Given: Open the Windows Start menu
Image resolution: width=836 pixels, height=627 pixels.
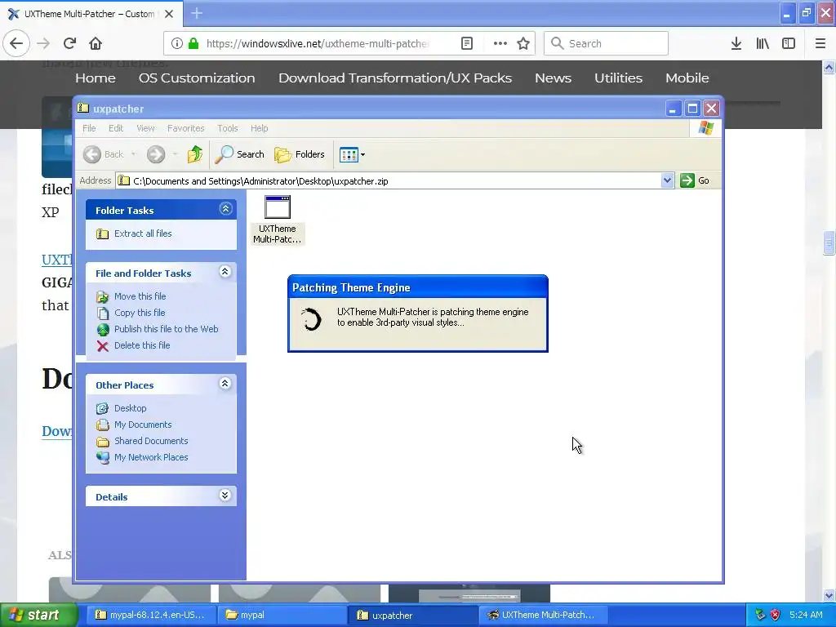Looking at the screenshot, I should click(x=38, y=615).
